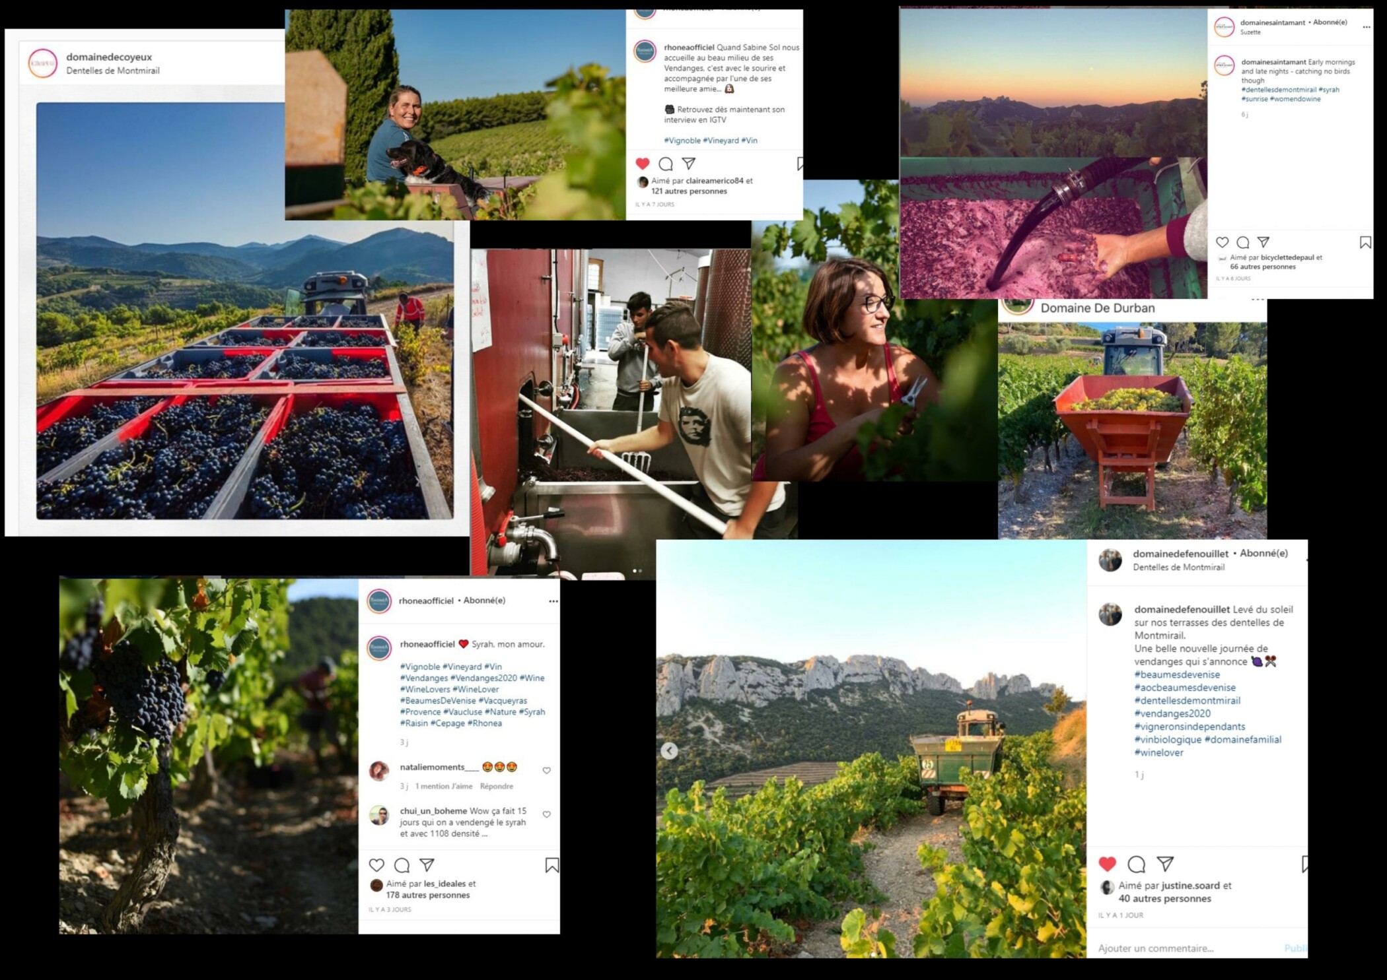Screen dimensions: 1387x980
Task: Open the comment bubble on the Sabine Sol post
Action: 666,164
